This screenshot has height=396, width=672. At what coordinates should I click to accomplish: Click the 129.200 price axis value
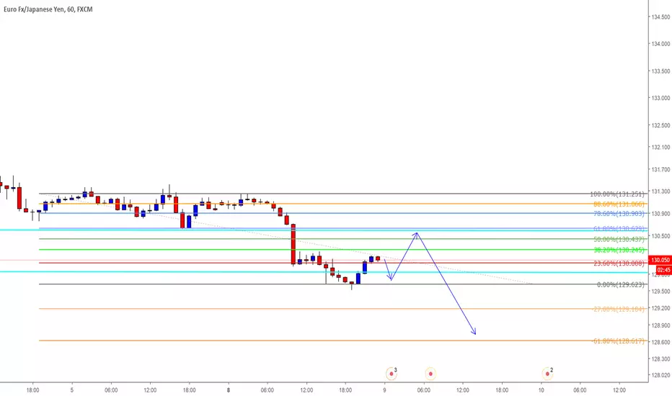point(660,308)
